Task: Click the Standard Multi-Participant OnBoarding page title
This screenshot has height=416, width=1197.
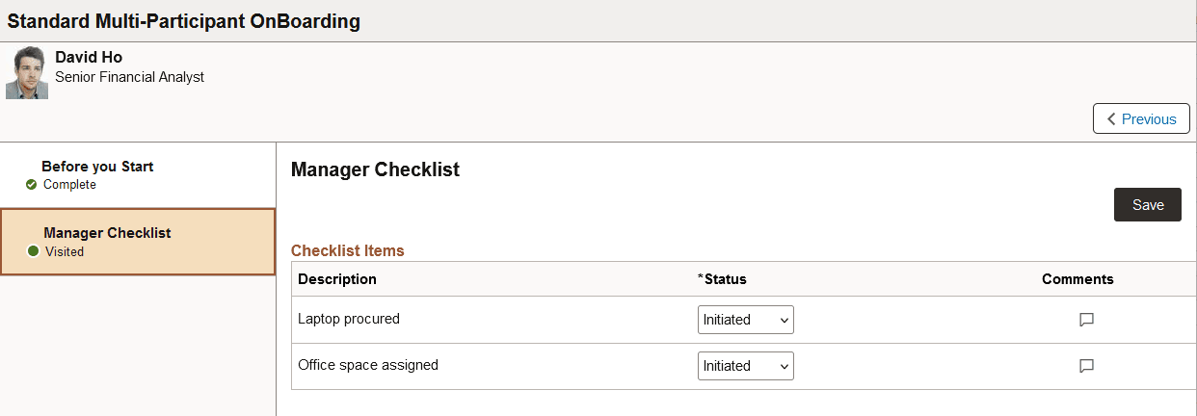Action: pos(184,20)
